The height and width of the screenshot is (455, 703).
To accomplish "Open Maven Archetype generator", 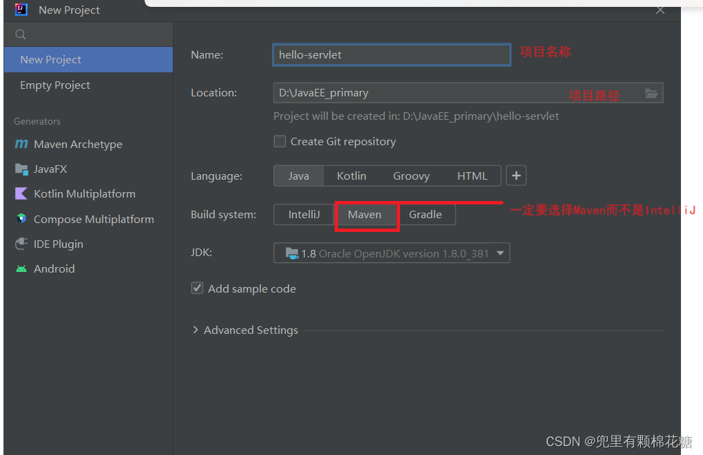I will pyautogui.click(x=88, y=145).
